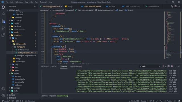Collapse the components folder
The height and width of the screenshot is (102, 182).
21,44
